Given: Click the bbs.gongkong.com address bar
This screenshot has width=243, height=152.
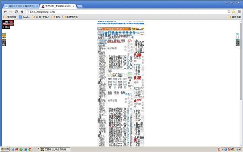Looking at the screenshot, I should [126, 12].
